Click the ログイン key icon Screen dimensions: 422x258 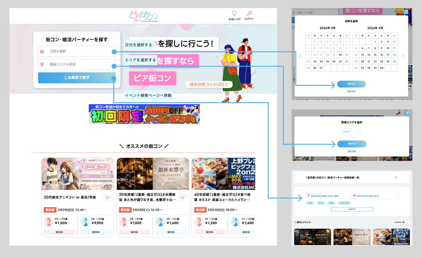point(249,14)
